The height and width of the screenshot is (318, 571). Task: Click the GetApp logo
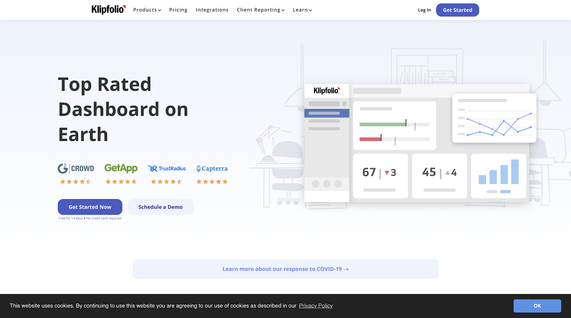pos(121,168)
